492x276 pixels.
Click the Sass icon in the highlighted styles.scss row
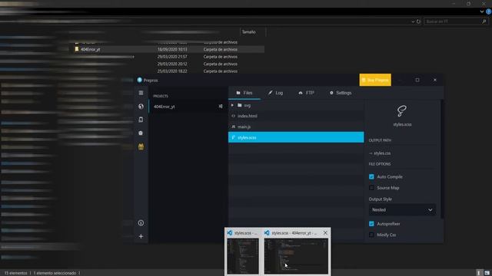click(233, 137)
